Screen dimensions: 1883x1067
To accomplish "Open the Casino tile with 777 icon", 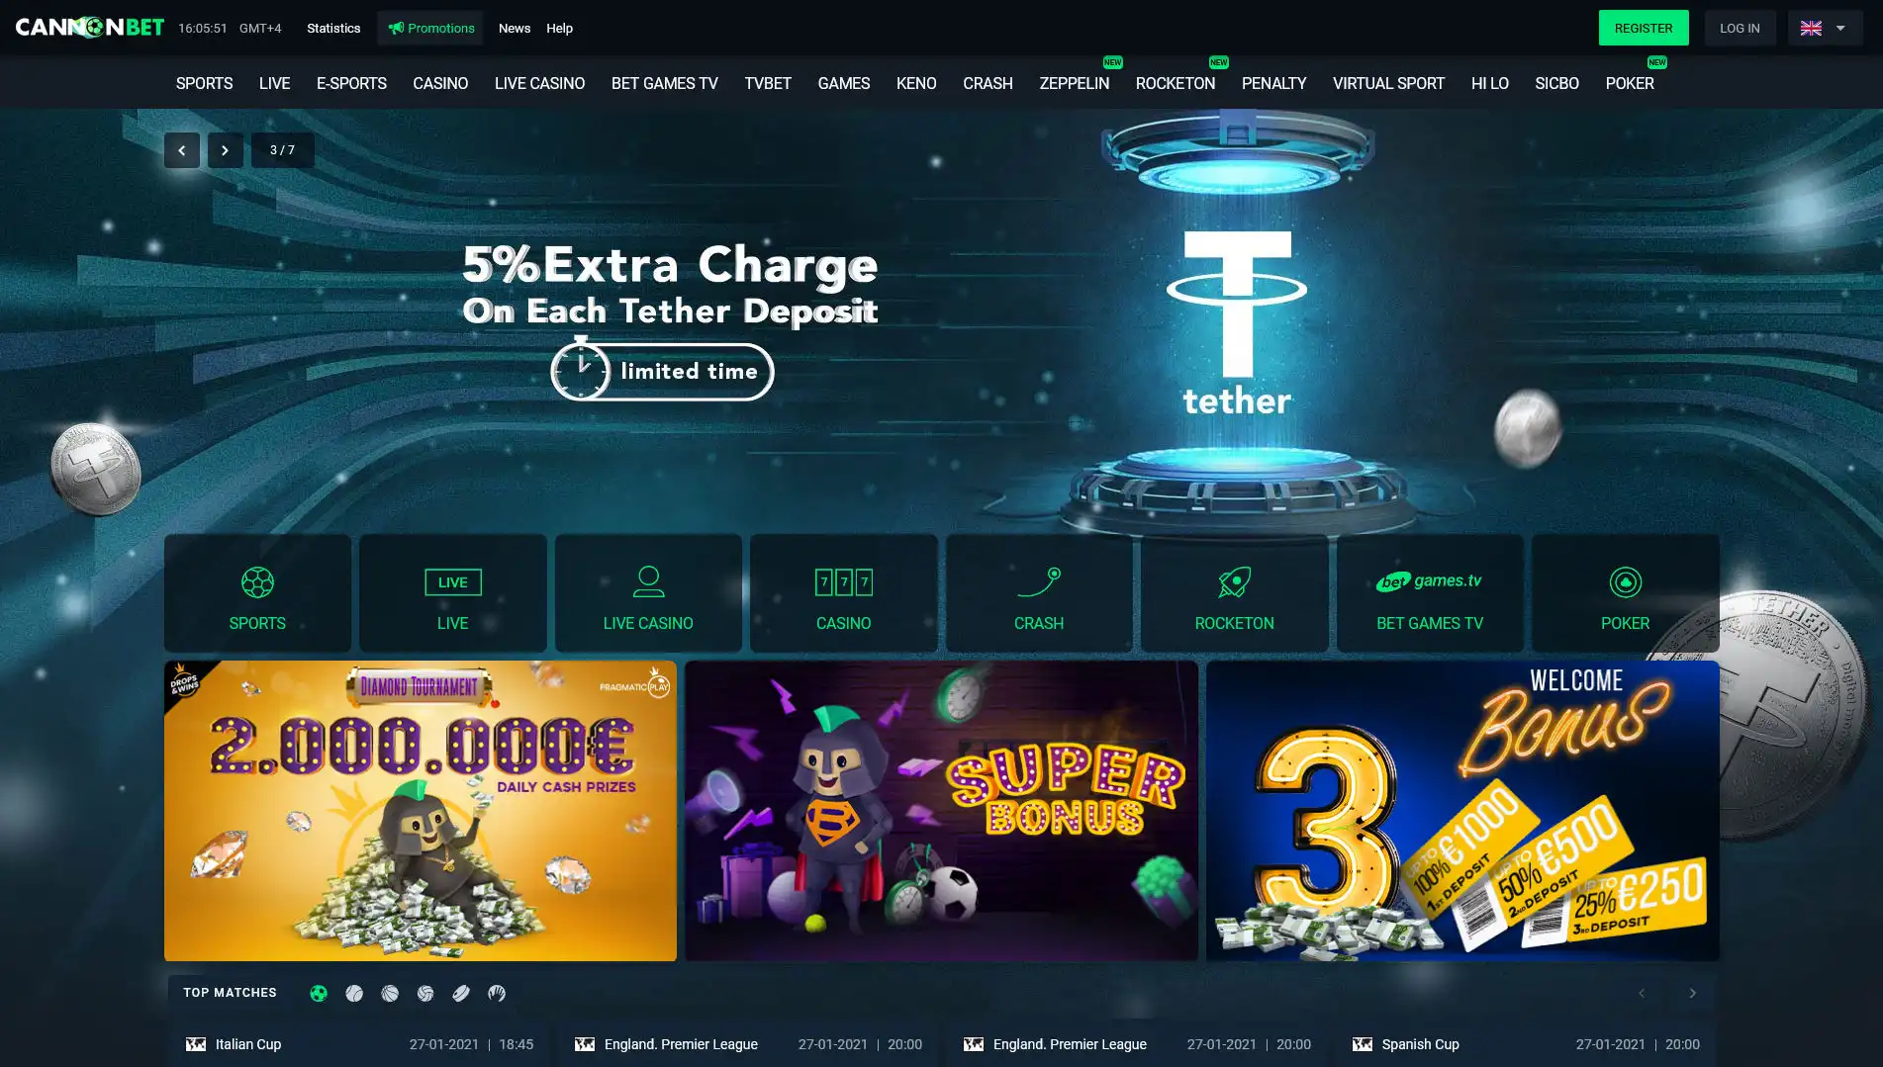I will 843,593.
